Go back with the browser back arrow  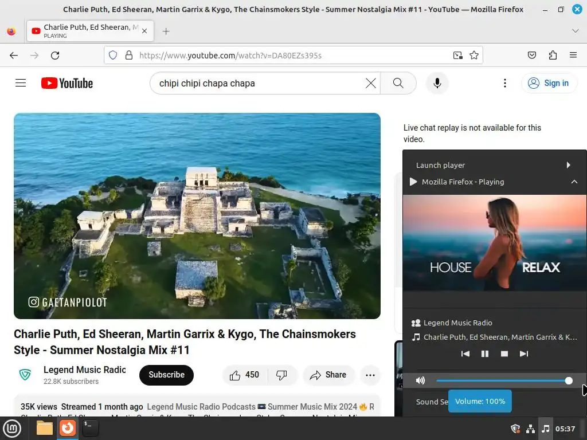coord(14,56)
